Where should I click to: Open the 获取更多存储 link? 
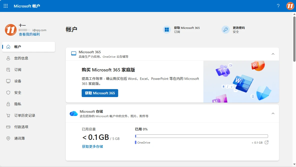click(x=92, y=147)
